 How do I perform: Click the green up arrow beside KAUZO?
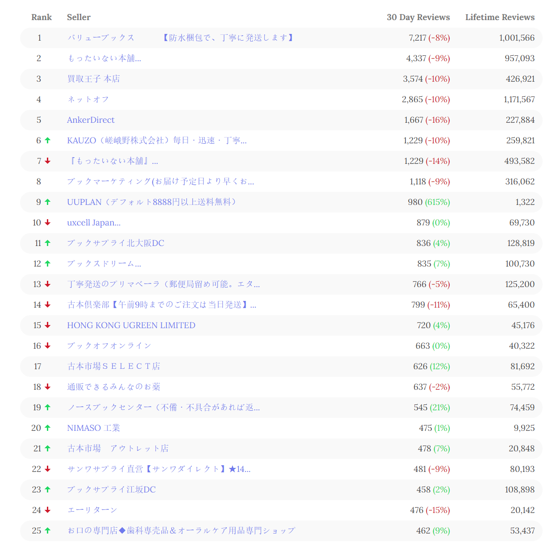(x=48, y=140)
